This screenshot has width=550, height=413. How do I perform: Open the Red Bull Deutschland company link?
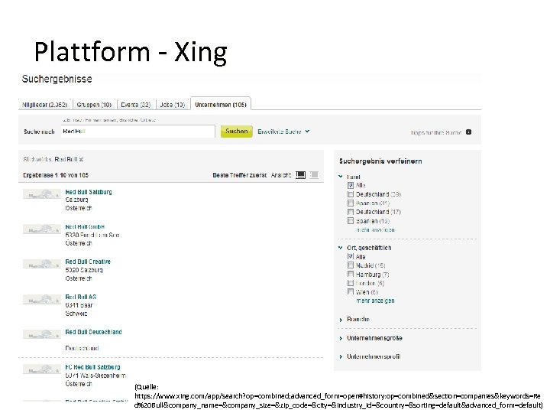point(93,332)
